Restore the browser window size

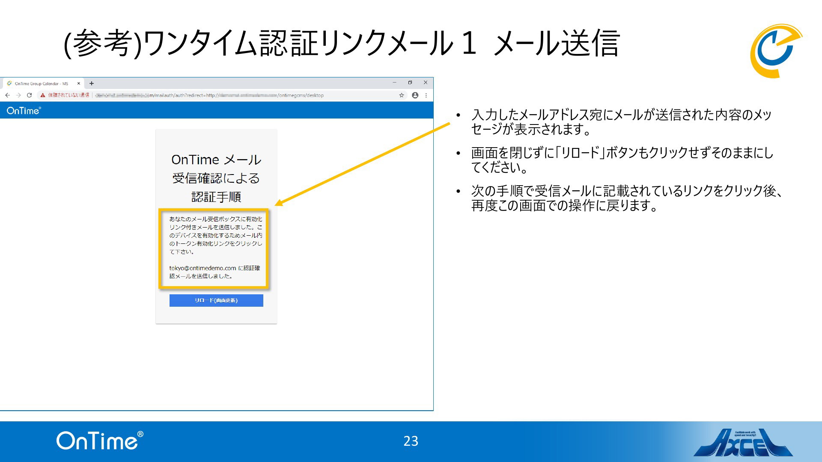click(x=410, y=83)
